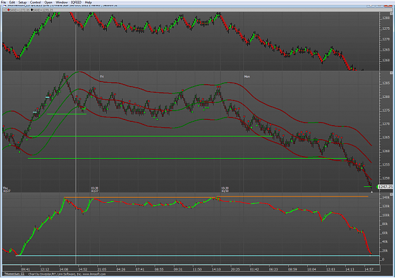Click the small x box beside BAND legend
This screenshot has height=278, width=395.
(4, 10)
